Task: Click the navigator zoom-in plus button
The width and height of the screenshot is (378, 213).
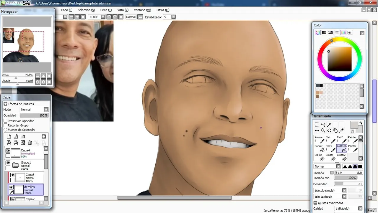Action: coord(43,76)
